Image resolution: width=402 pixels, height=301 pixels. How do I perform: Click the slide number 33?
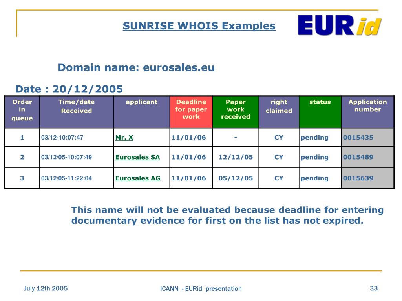pos(374,288)
